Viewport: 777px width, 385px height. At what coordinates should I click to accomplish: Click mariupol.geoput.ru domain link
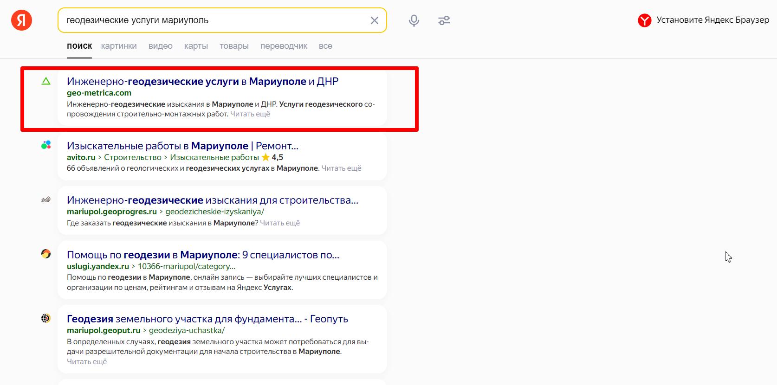click(x=104, y=330)
